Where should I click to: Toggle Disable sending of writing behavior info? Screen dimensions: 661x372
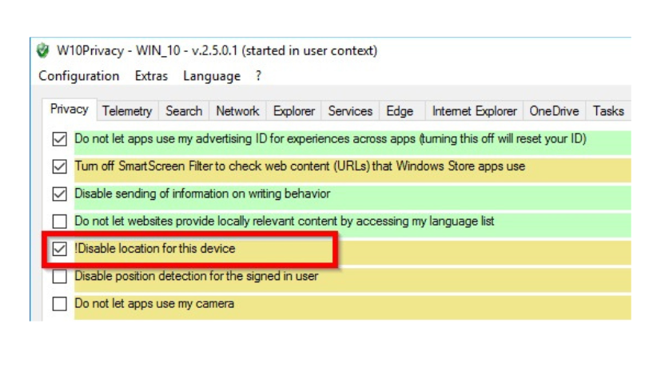(59, 194)
